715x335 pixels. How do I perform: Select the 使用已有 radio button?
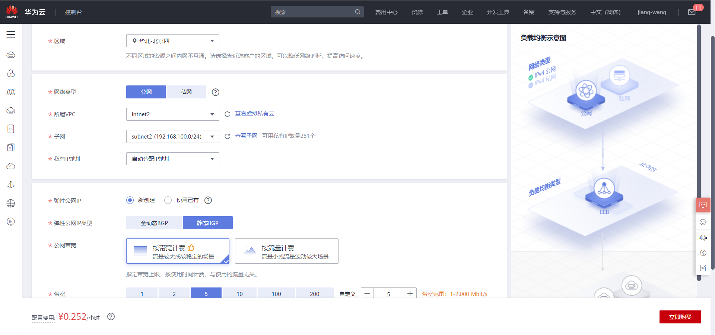point(168,200)
